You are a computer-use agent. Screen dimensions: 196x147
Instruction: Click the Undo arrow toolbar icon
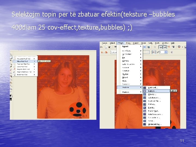pos(115,47)
